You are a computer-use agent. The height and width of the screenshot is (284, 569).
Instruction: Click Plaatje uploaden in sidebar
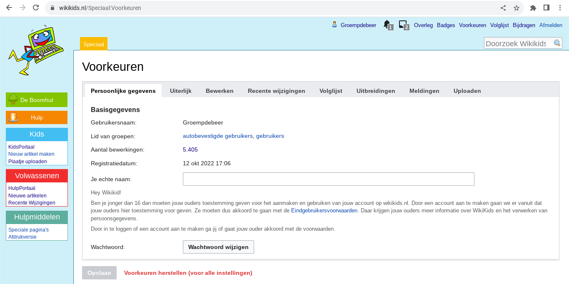[x=27, y=161]
